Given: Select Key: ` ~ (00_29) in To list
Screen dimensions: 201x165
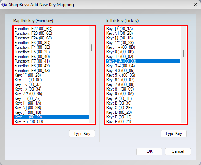Looking at the screenshot, I should (x=143, y=43).
